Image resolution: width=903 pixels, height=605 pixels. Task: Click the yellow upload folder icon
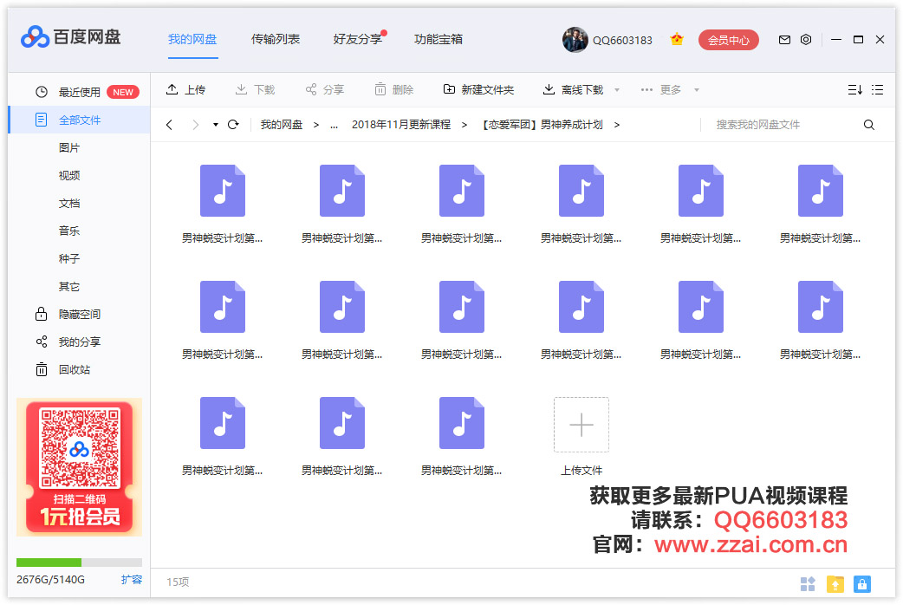click(835, 584)
